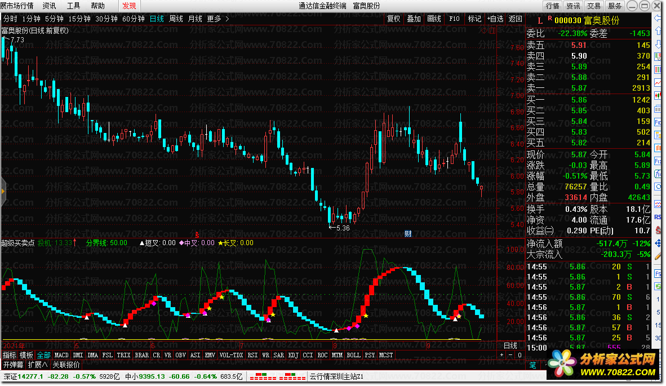Click the − zoom button beside 日线
666x386 pixels.
pyautogui.click(x=510, y=355)
